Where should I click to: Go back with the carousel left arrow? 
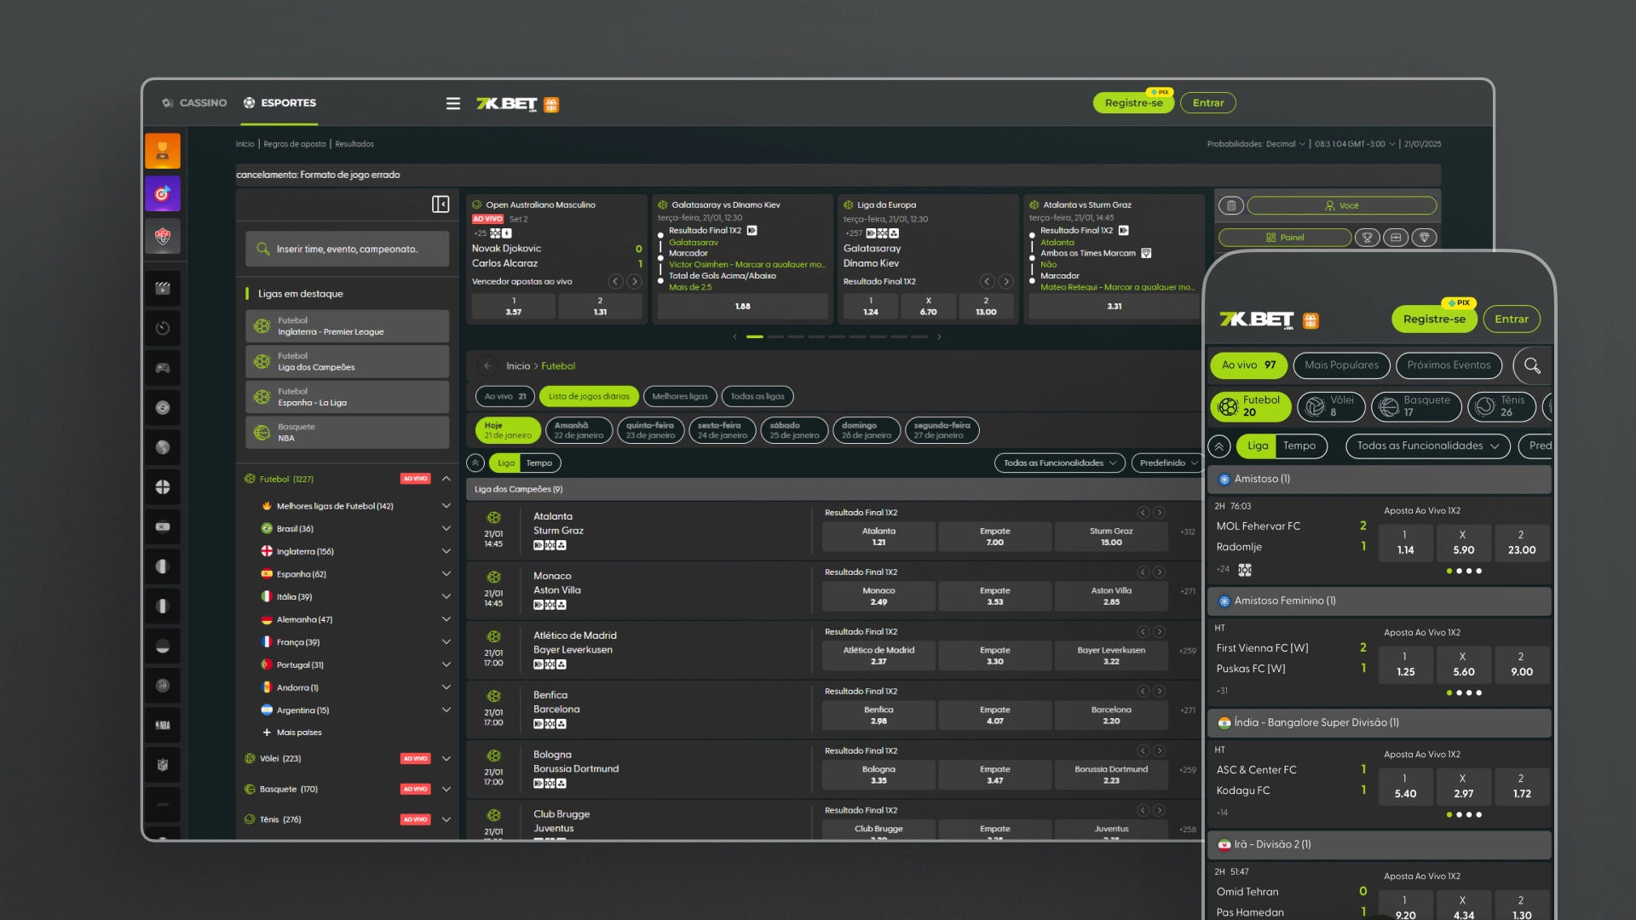point(734,337)
